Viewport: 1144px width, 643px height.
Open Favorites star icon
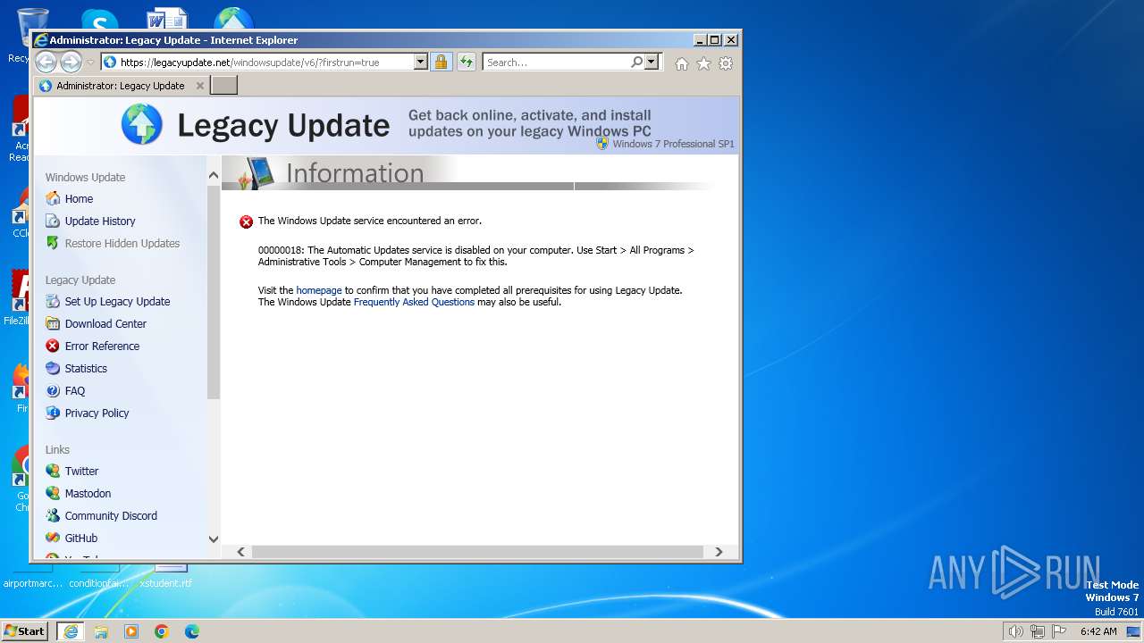pyautogui.click(x=703, y=63)
